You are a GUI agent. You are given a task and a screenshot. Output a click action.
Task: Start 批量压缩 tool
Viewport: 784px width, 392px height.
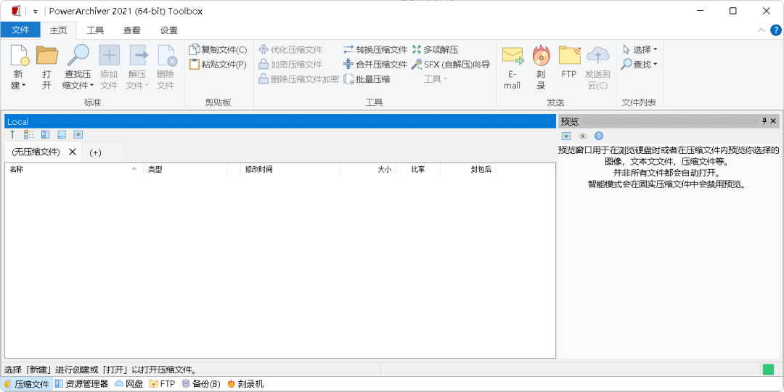[367, 78]
